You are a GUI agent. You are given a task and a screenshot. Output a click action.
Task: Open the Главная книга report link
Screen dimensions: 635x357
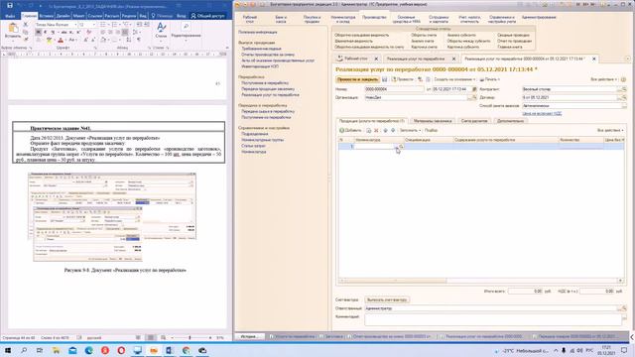[509, 47]
